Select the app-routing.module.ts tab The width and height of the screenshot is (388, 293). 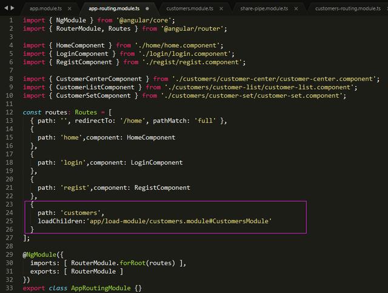pos(114,8)
